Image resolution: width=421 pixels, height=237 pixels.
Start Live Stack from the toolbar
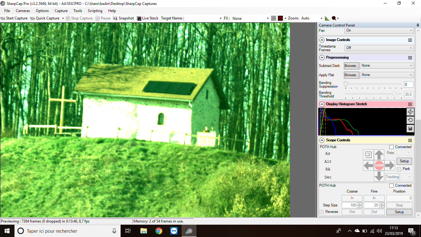tap(148, 18)
